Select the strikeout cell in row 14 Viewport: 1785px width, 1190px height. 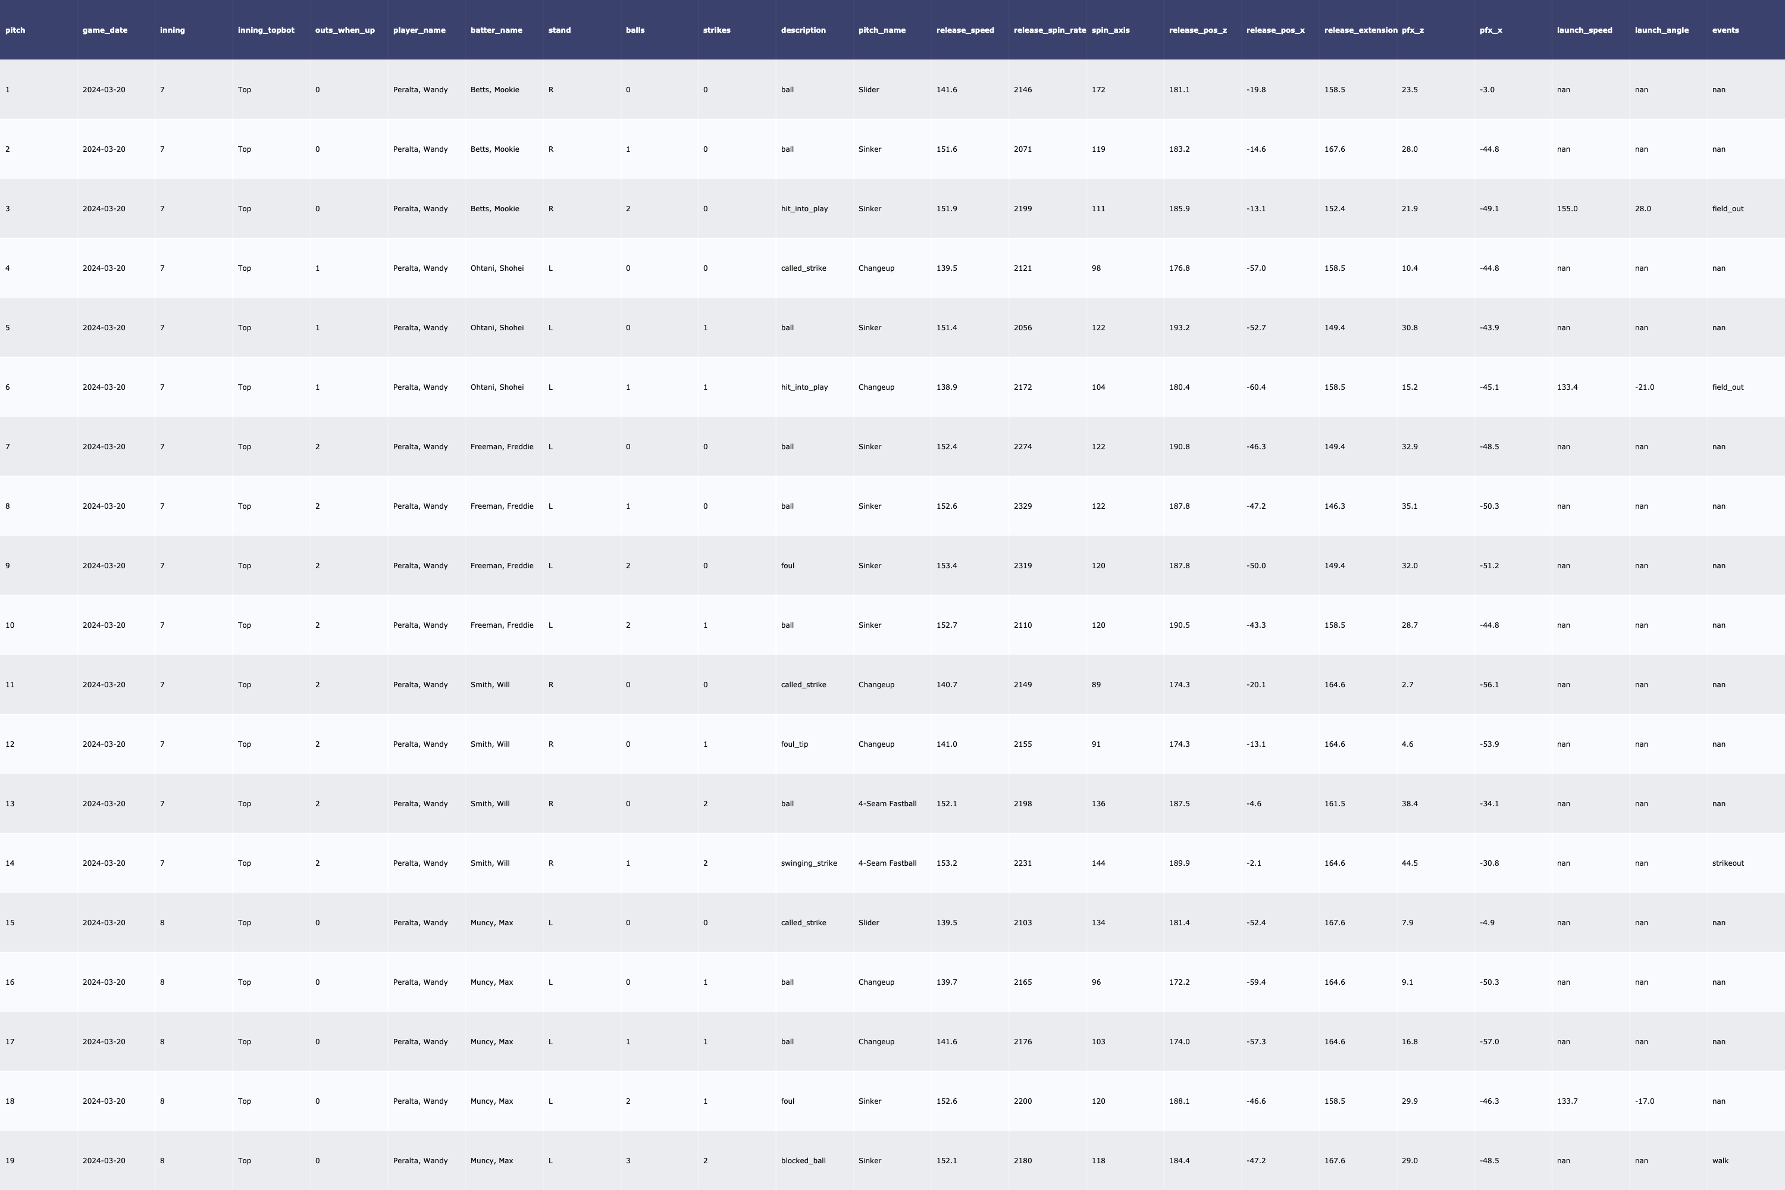(x=1727, y=863)
